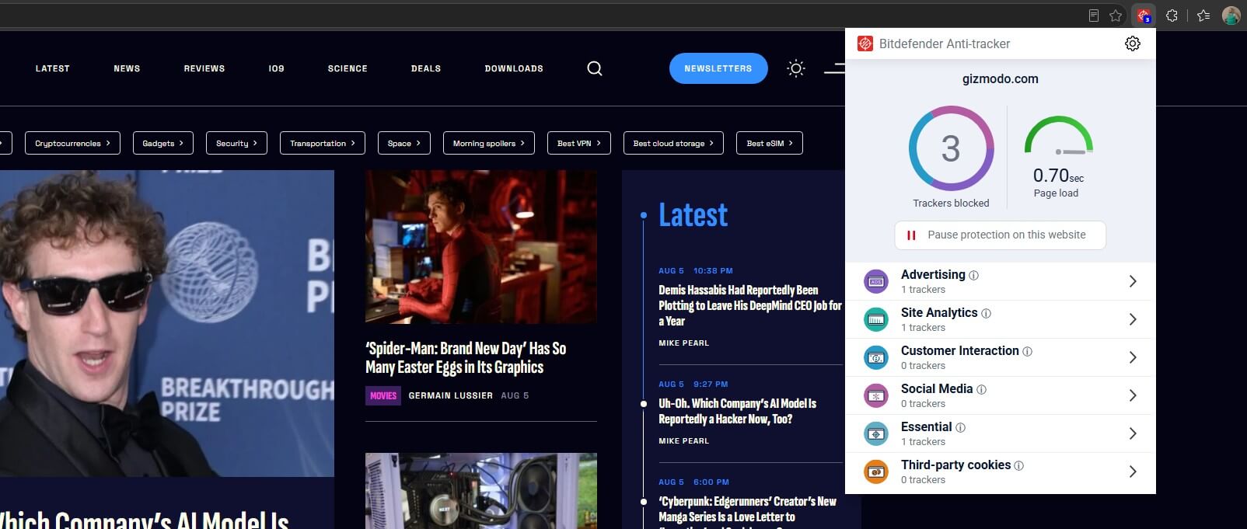Open the sunglasses man Breakthrough Prize photo

[x=167, y=323]
